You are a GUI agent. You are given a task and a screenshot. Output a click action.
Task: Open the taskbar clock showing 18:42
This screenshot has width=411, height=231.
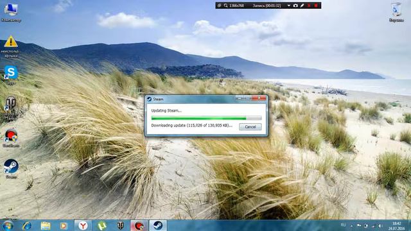(x=396, y=226)
